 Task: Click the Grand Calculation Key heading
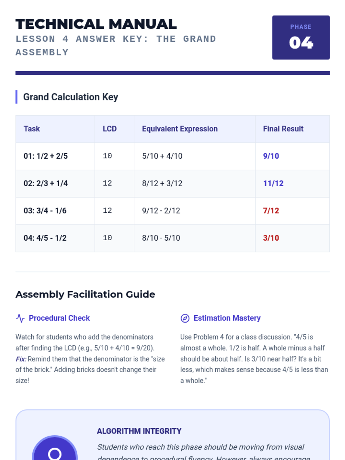tap(70, 97)
